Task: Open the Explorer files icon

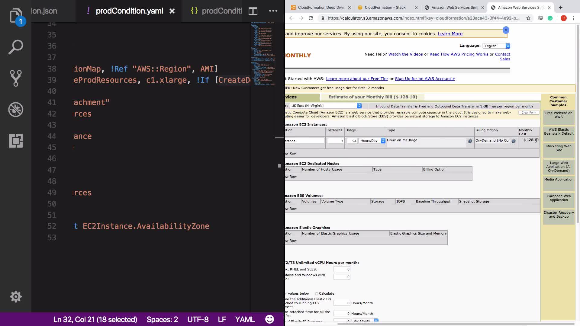Action: click(x=16, y=16)
